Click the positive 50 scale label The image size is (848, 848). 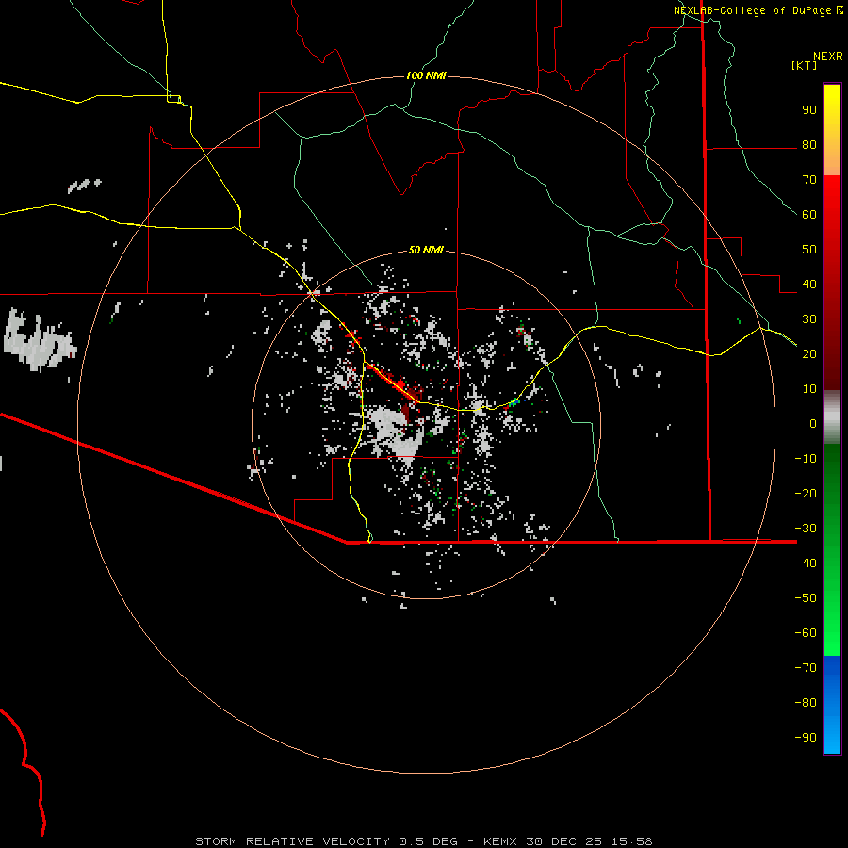coord(809,250)
